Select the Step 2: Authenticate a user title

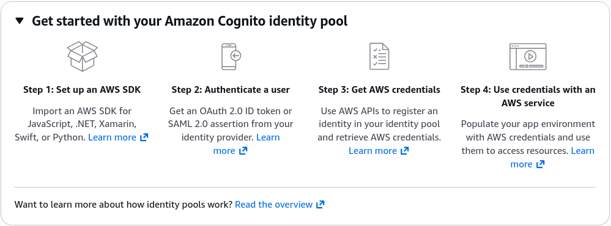[x=231, y=90]
